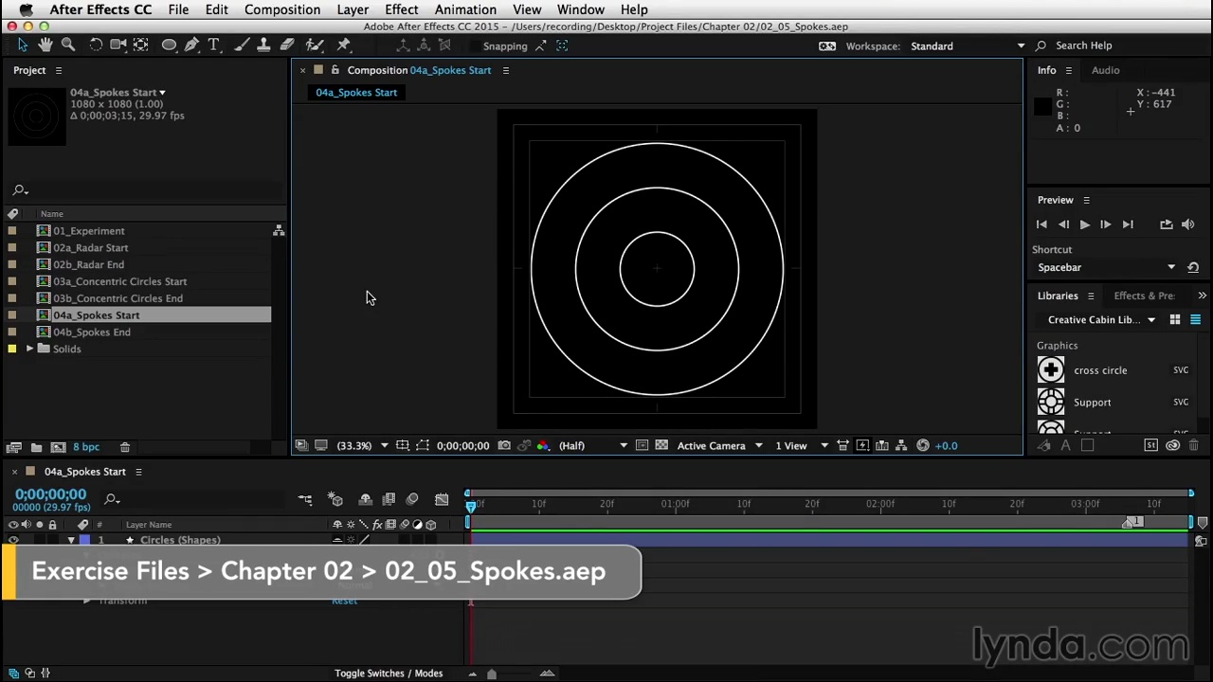
Task: Take a snapshot with camera icon
Action: (504, 445)
